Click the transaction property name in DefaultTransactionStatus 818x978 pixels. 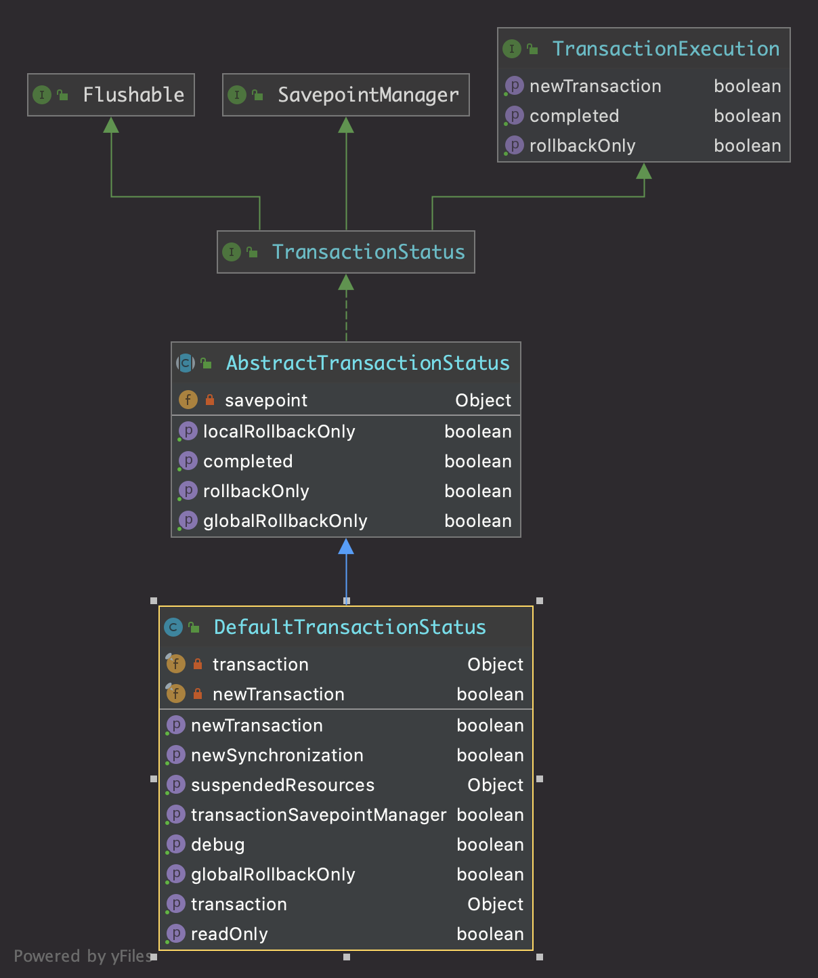(239, 904)
